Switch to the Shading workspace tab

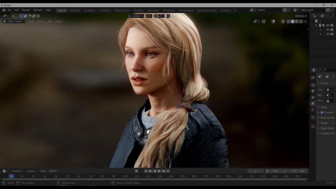pyautogui.click(x=138, y=10)
